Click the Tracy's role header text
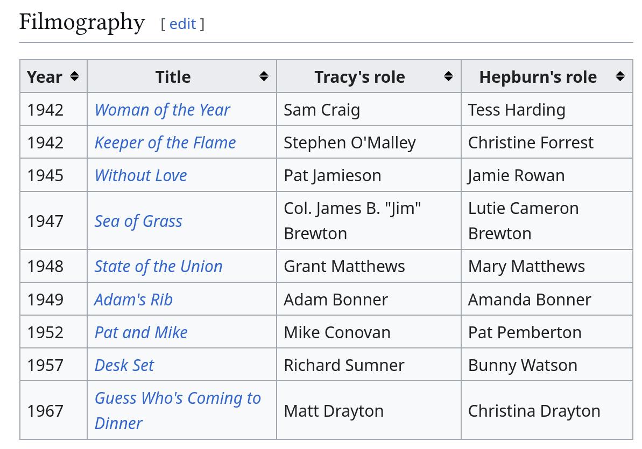Viewport: 642px width, 449px height. [359, 77]
